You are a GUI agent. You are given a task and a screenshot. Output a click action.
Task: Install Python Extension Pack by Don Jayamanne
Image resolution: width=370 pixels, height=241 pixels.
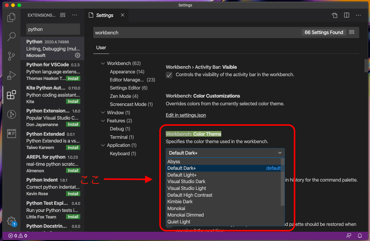pyautogui.click(x=73, y=124)
